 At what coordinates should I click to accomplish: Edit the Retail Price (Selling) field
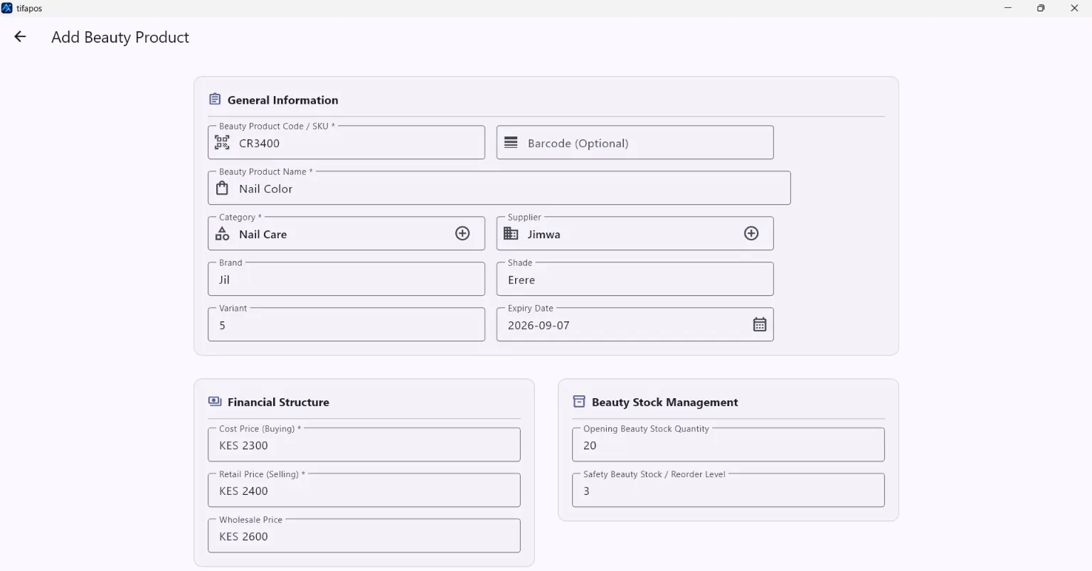pos(364,490)
